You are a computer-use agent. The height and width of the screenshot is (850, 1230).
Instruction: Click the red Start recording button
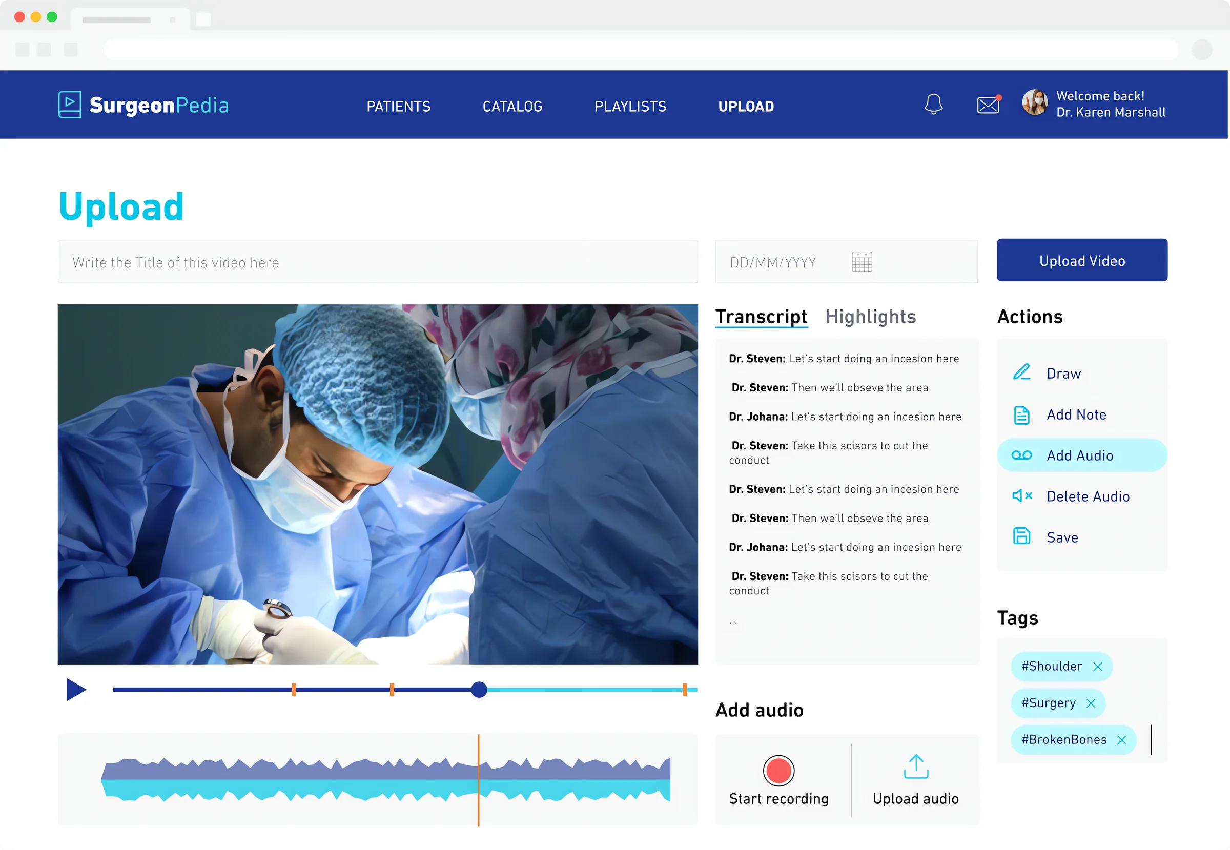(778, 771)
